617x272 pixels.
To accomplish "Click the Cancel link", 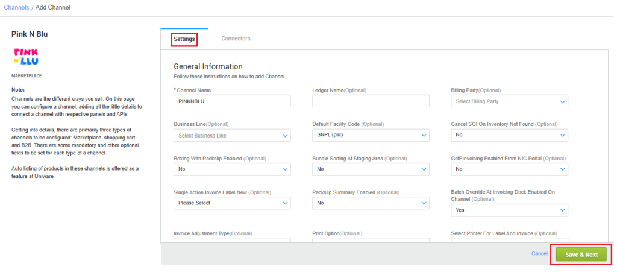I will [539, 254].
